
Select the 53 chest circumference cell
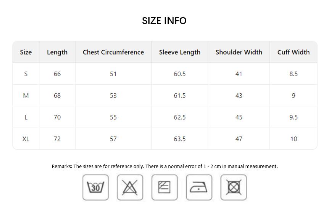[x=113, y=96]
